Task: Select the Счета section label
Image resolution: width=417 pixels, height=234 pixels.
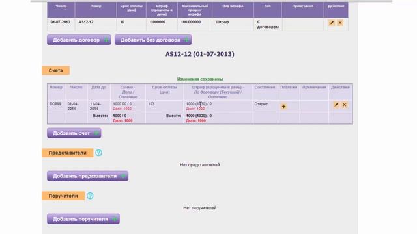Action: (x=55, y=70)
